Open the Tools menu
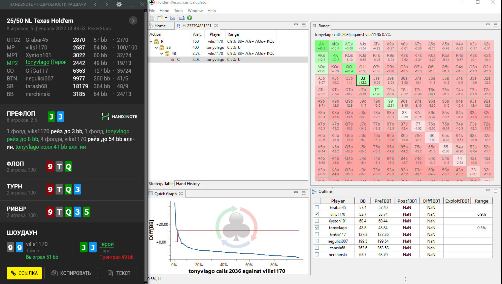 (x=178, y=11)
